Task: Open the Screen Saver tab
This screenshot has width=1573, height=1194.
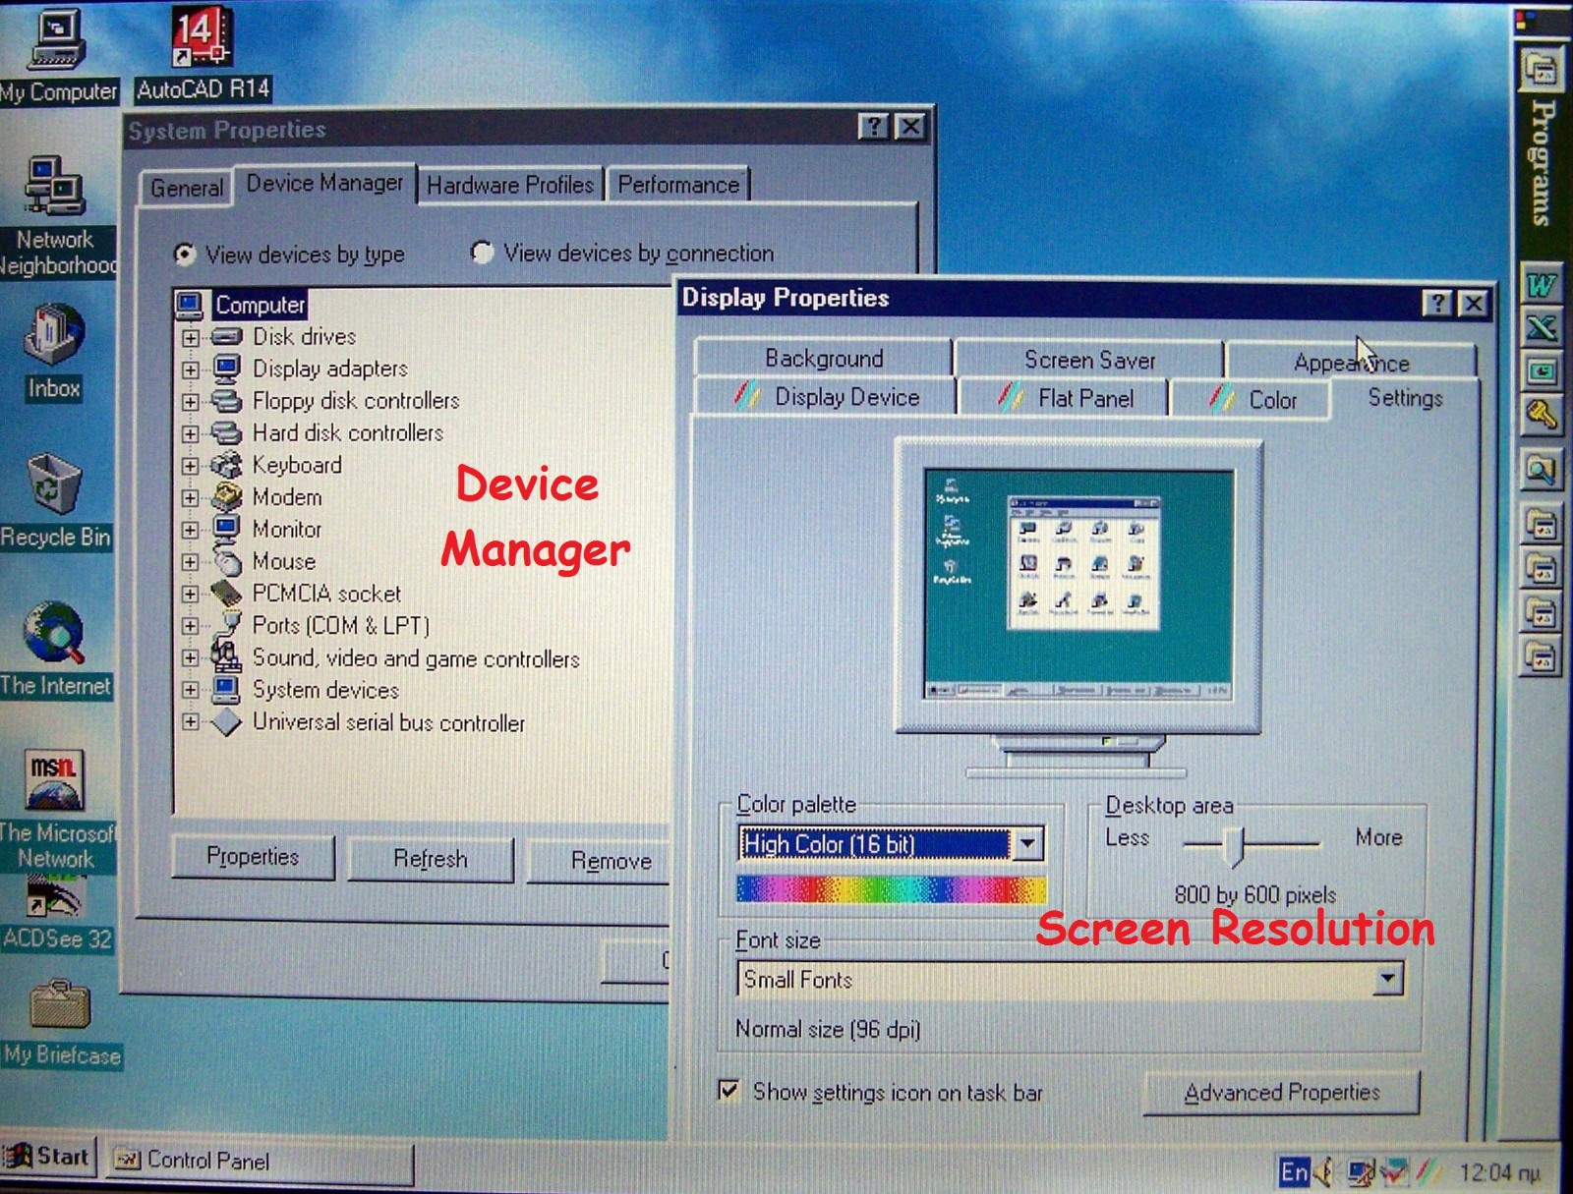Action: click(1089, 360)
